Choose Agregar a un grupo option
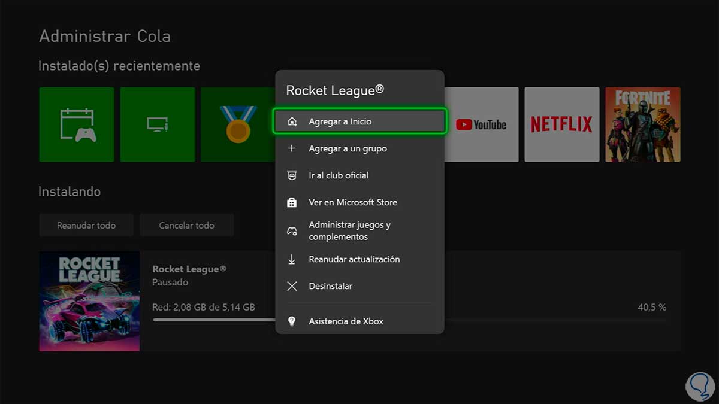719x404 pixels. pyautogui.click(x=359, y=148)
